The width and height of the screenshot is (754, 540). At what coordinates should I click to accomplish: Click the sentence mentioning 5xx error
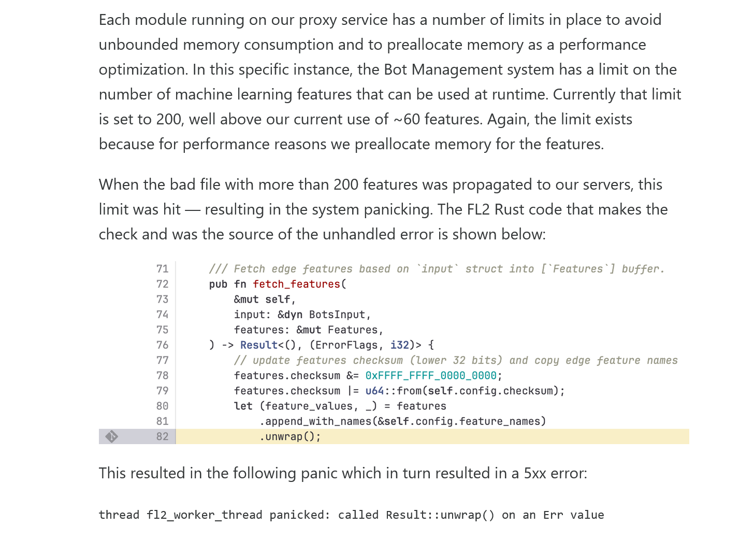(343, 473)
